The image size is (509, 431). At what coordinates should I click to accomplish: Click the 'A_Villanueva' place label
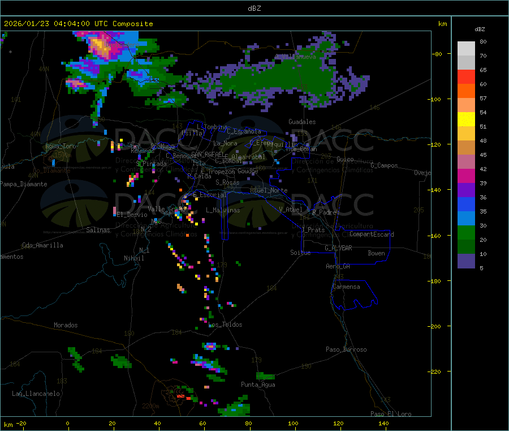click(x=295, y=57)
